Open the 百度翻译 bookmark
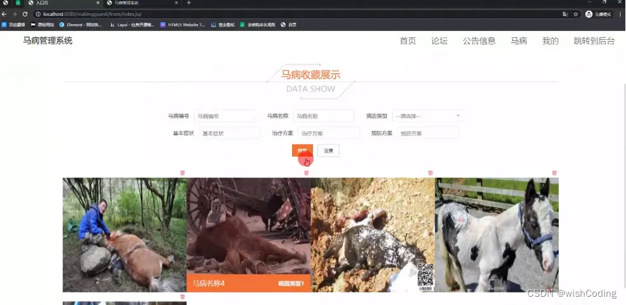The image size is (626, 305). click(x=13, y=25)
